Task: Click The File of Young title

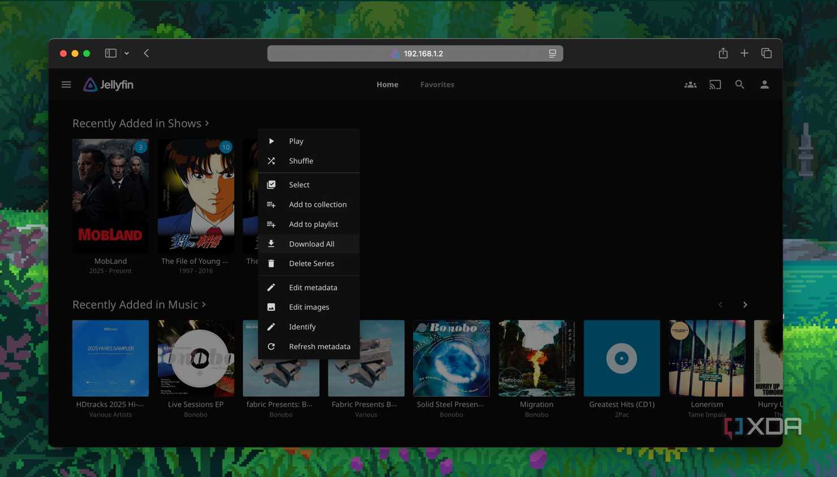Action: (x=195, y=261)
